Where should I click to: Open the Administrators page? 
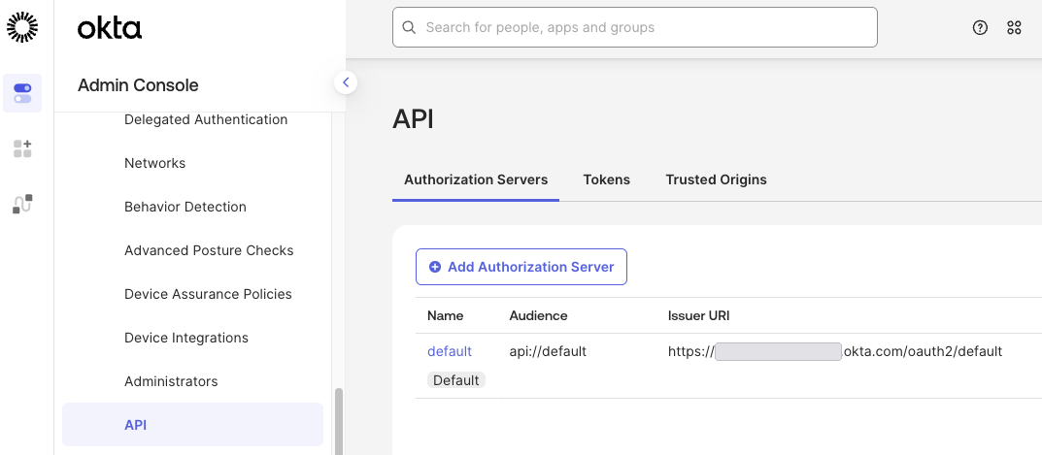coord(171,381)
